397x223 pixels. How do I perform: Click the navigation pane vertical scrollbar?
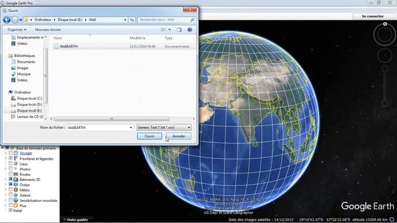click(46, 76)
